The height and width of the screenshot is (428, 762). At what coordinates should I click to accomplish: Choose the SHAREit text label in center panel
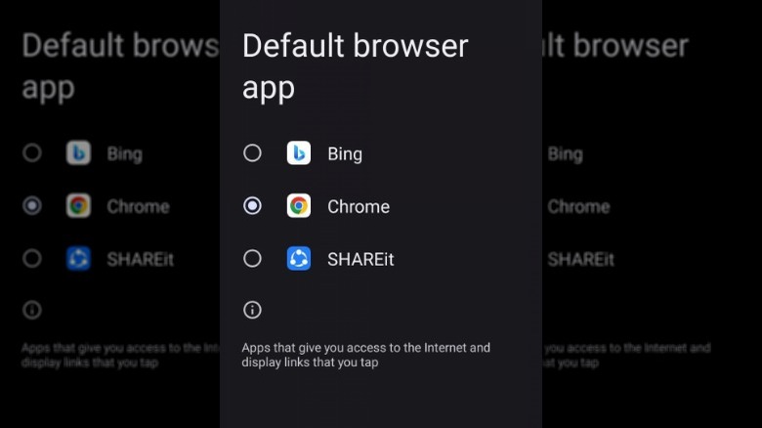[x=360, y=260]
